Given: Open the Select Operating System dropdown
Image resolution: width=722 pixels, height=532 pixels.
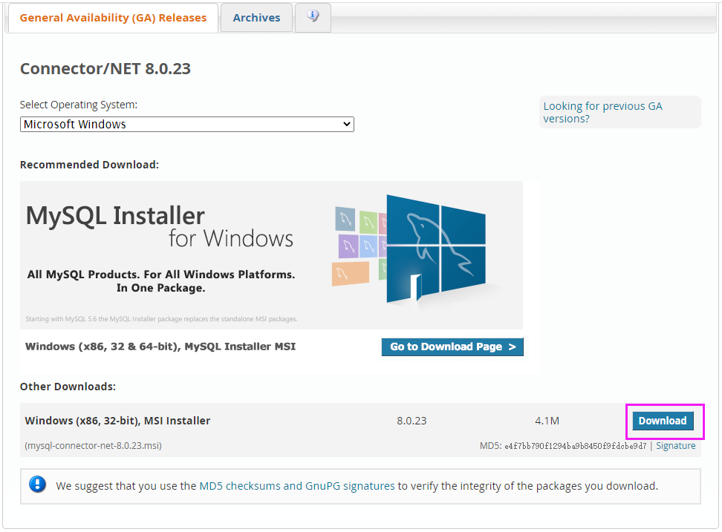Looking at the screenshot, I should [186, 125].
